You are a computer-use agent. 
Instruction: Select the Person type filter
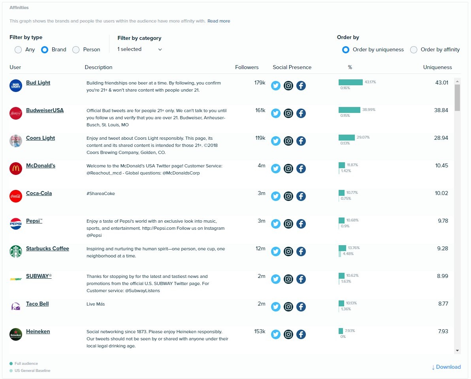(76, 49)
